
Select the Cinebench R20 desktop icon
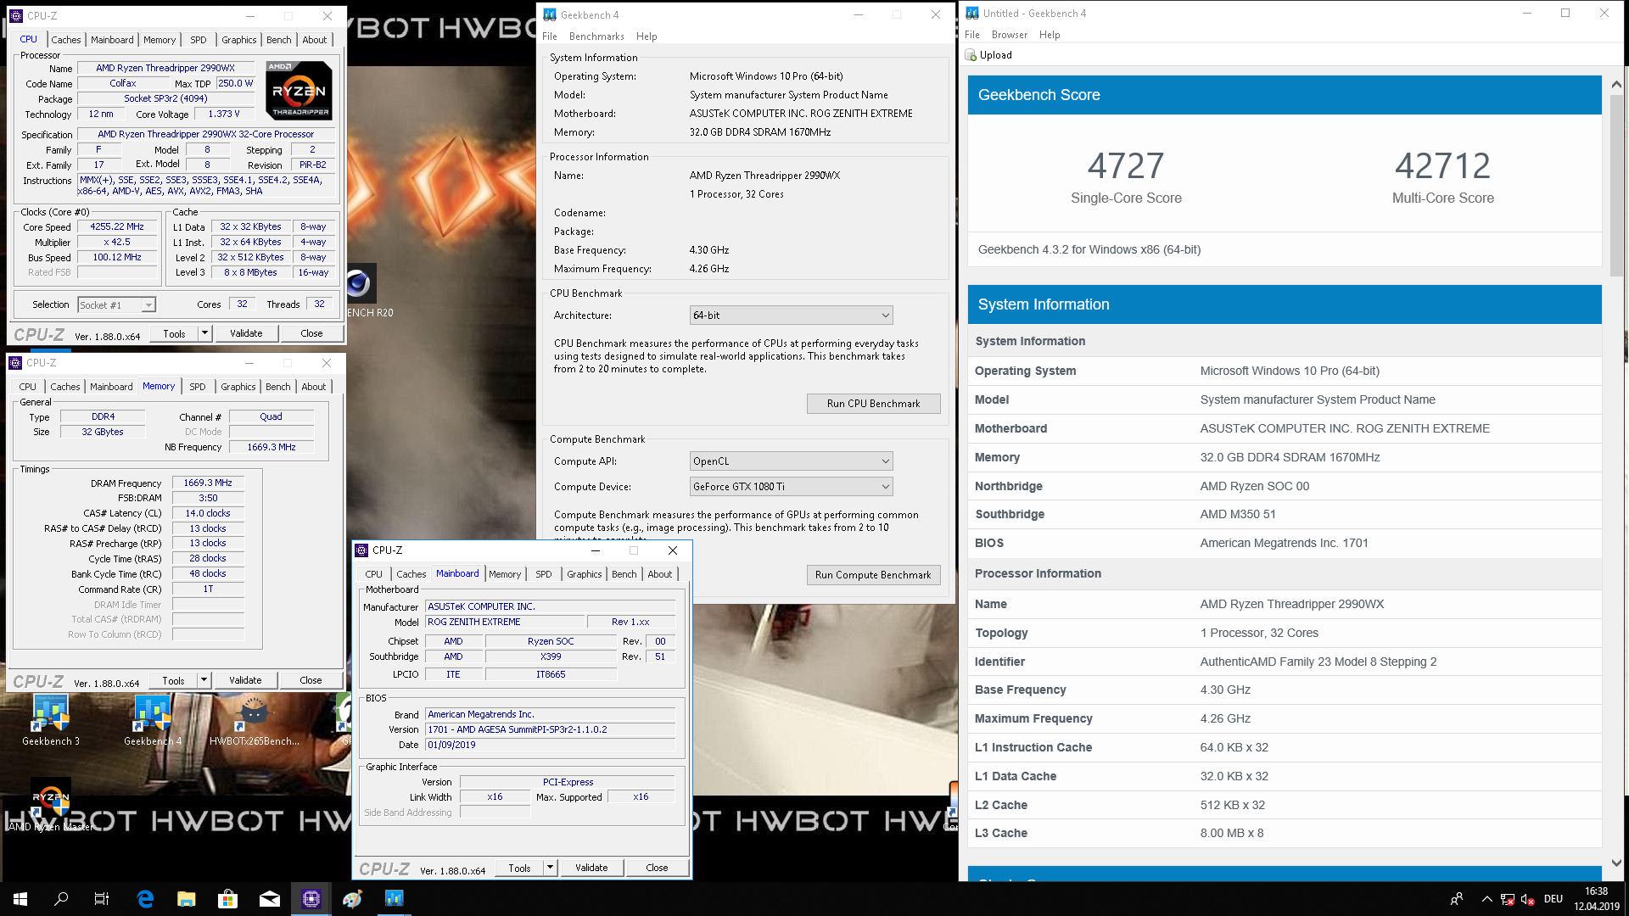coord(361,291)
